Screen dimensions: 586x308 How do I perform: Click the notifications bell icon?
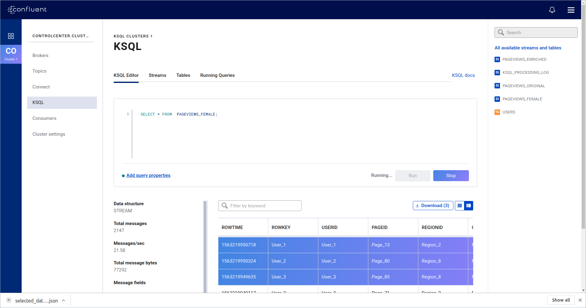(552, 10)
